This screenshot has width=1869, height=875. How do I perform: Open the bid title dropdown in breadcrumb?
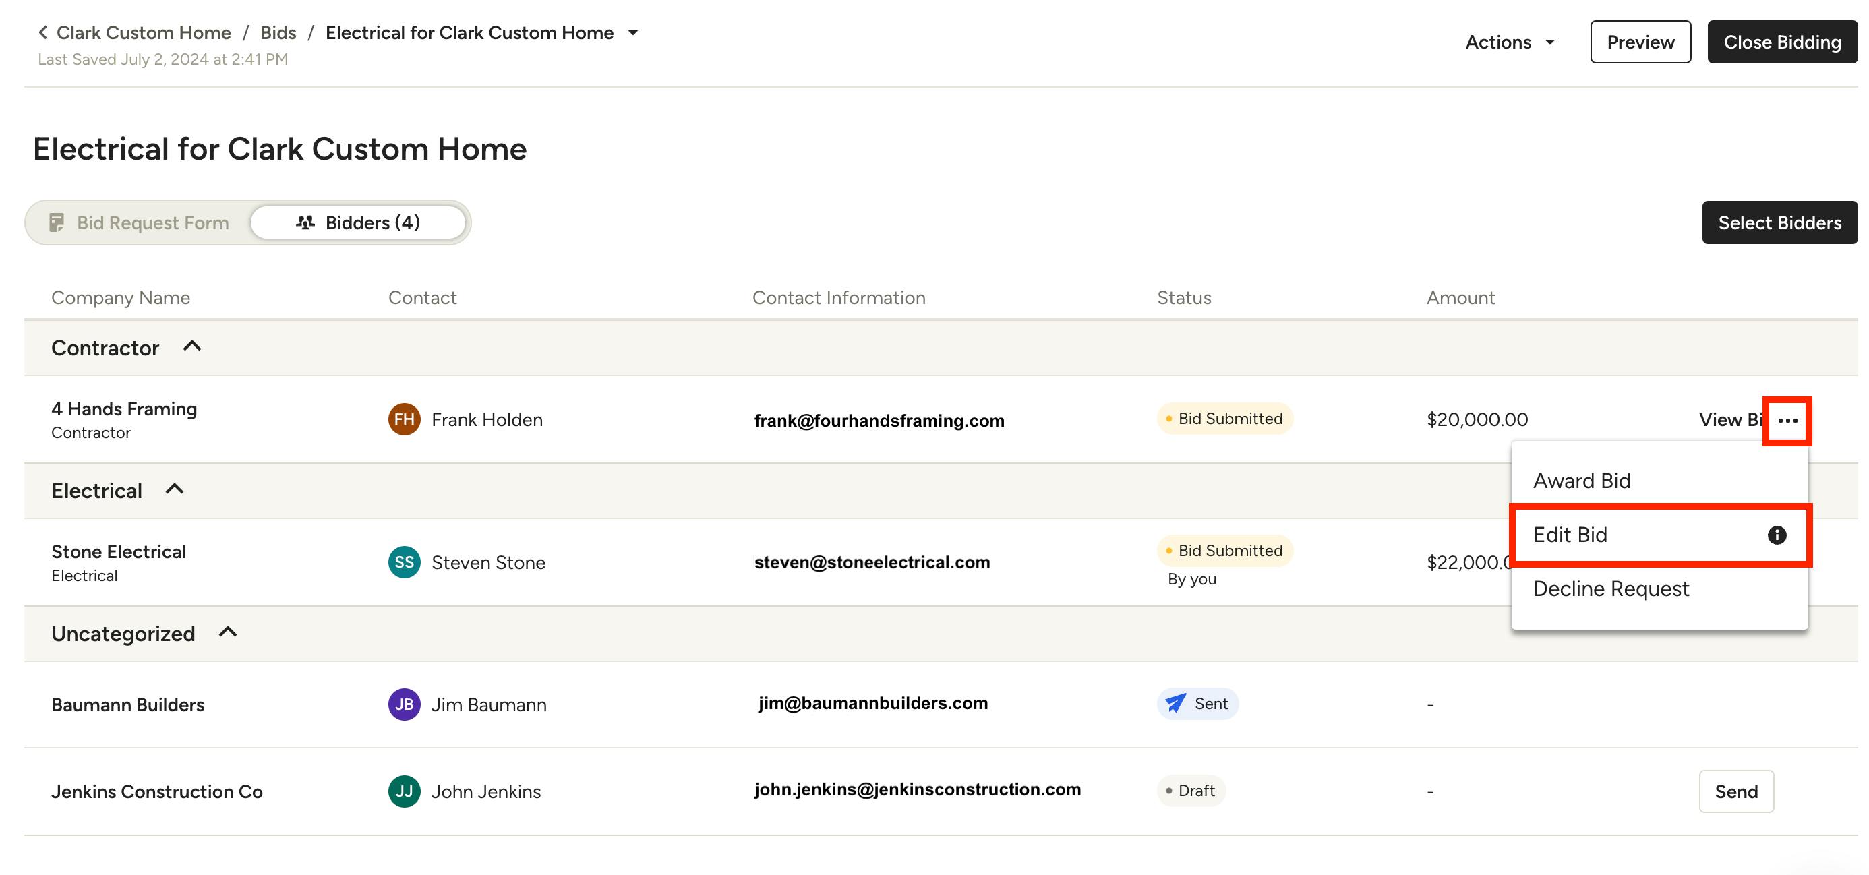point(632,32)
